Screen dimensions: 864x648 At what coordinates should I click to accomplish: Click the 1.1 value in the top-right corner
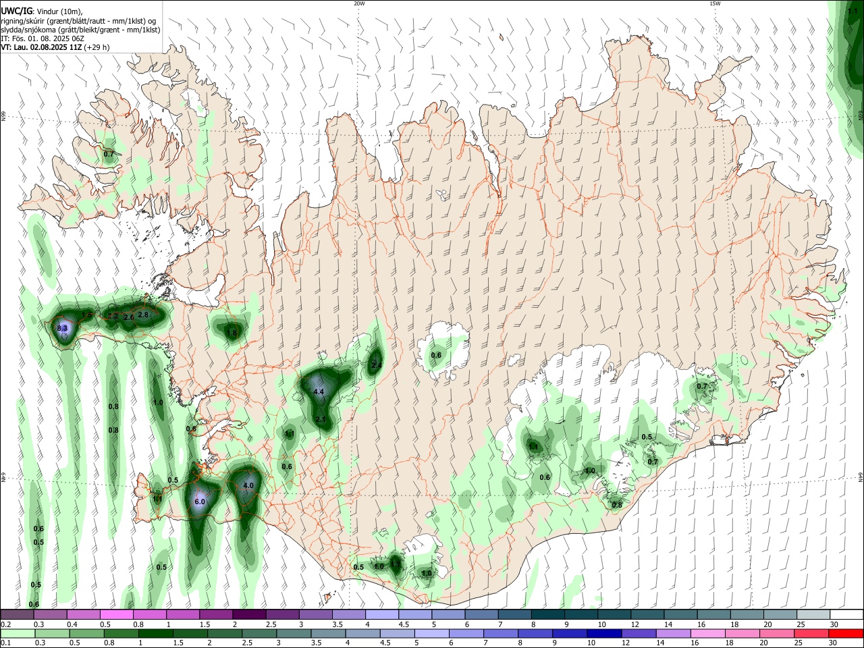click(x=853, y=11)
